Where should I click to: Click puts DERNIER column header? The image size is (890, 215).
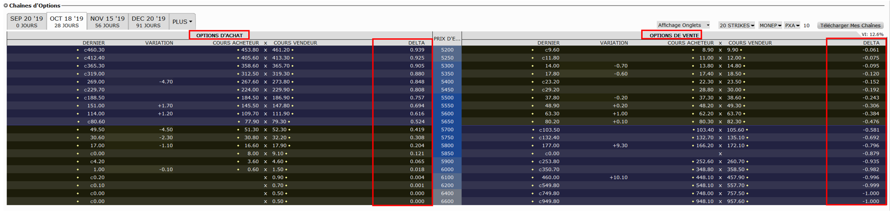548,43
